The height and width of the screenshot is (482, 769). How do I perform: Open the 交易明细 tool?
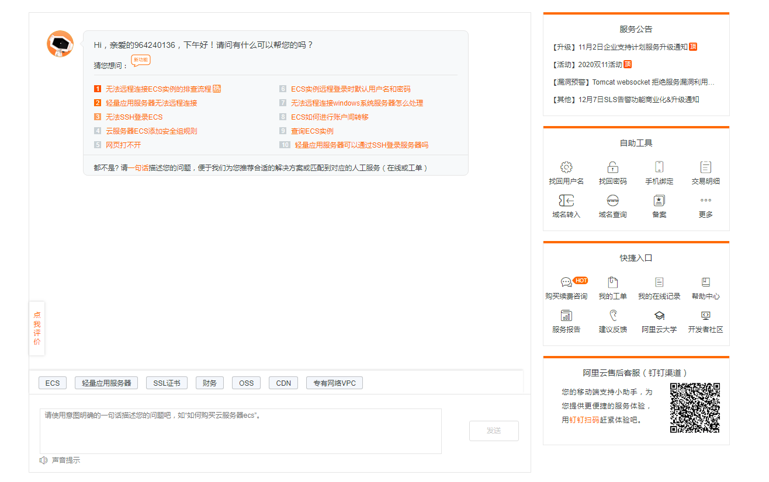705,173
